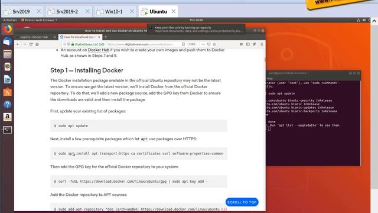Go back in Firefox history
Viewport: 378px width, 213px height.
coord(18,44)
